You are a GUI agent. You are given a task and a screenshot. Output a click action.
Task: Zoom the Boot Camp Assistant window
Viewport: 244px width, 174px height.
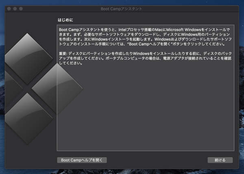pos(21,9)
